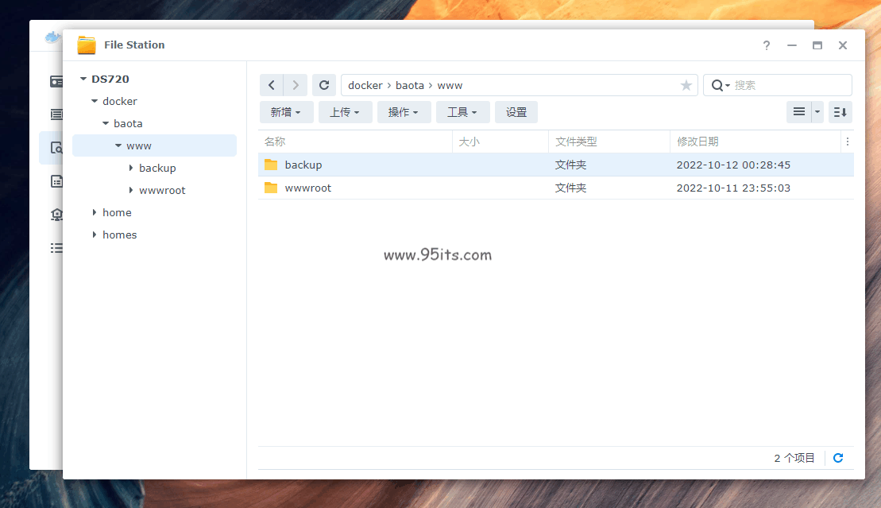Select home in the folder tree
881x508 pixels.
click(x=117, y=212)
